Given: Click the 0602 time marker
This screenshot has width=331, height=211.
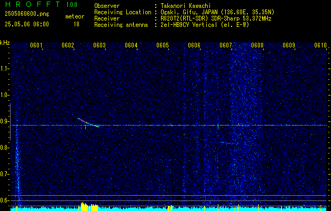Looking at the screenshot, I should tap(68, 45).
